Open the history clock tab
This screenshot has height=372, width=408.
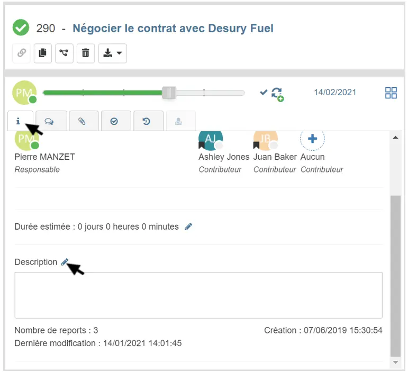[147, 121]
